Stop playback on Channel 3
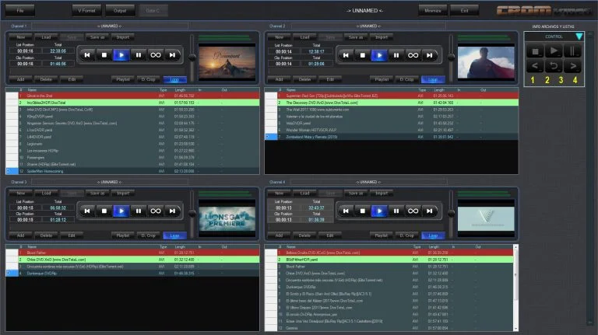 (104, 211)
